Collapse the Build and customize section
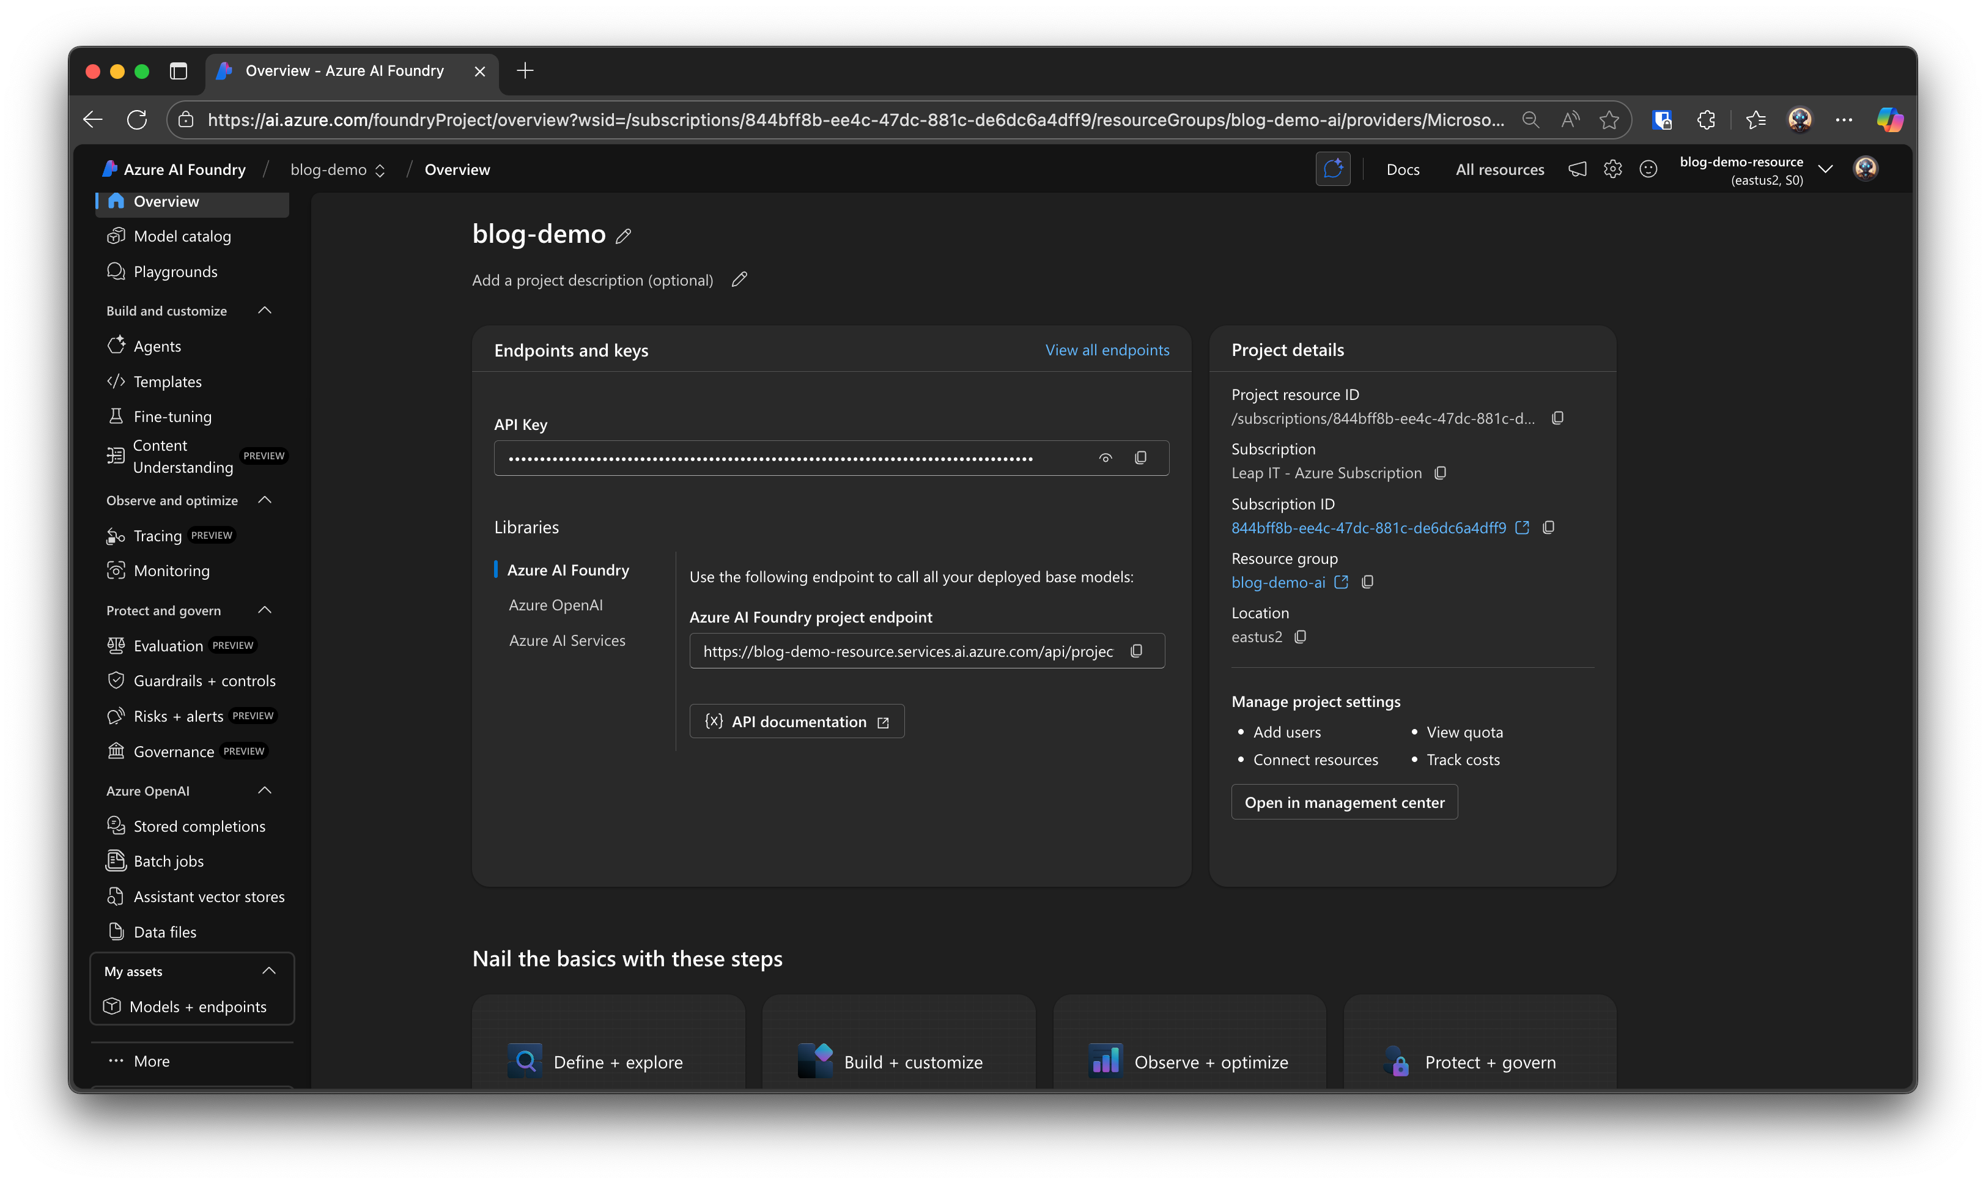 [265, 310]
